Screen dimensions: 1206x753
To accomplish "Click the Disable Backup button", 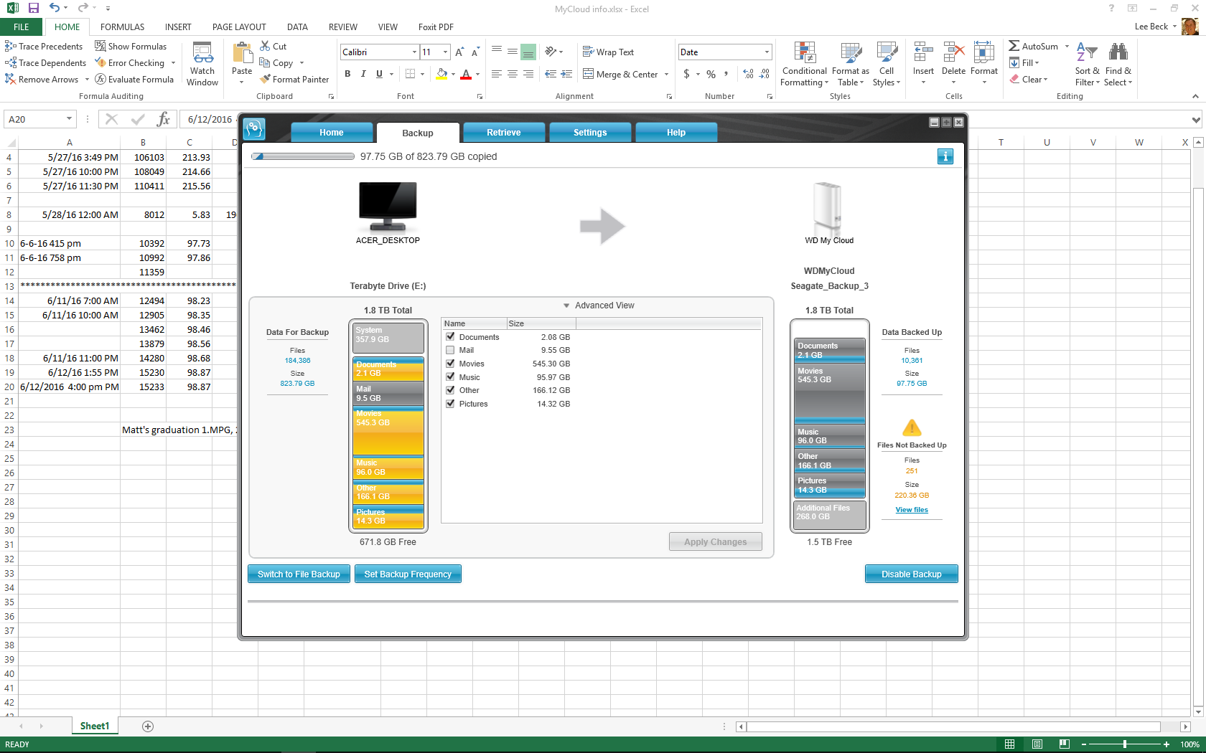I will (912, 574).
